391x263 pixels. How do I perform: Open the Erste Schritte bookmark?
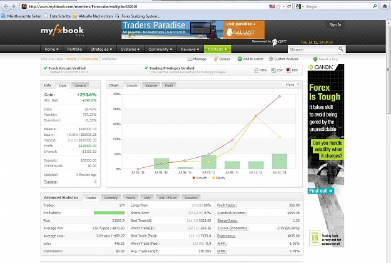[x=58, y=16]
